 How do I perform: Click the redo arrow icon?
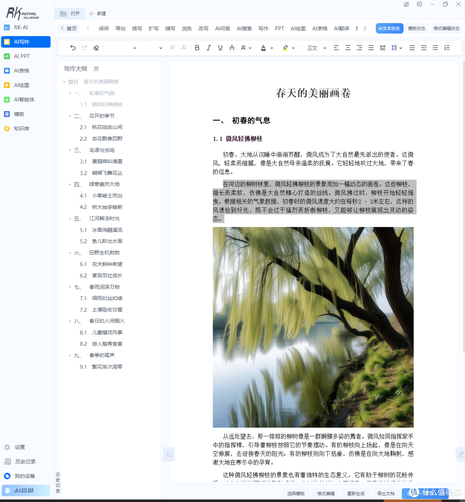(84, 48)
